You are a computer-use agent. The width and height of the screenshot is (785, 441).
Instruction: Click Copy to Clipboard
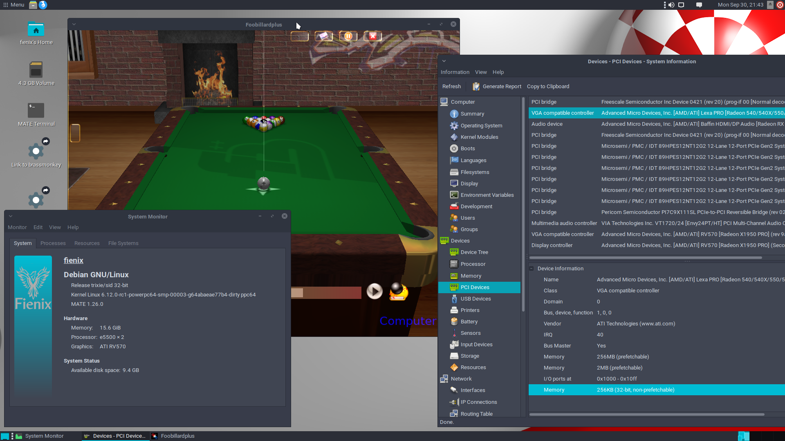(x=548, y=87)
